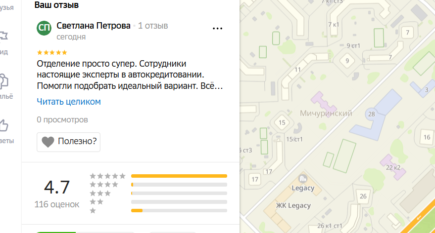The height and width of the screenshot is (233, 435).
Task: Click the heart icon in Полезно? button
Action: tap(48, 142)
